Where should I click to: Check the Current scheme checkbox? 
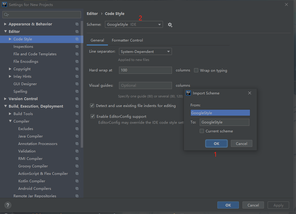[202, 131]
